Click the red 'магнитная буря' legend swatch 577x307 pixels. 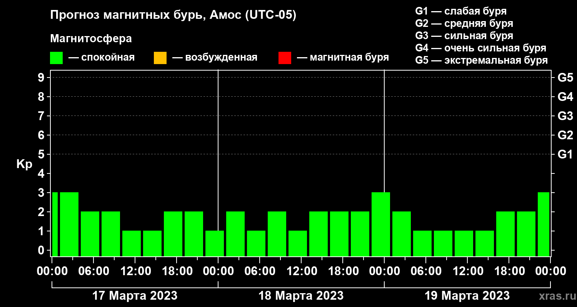[x=285, y=58]
